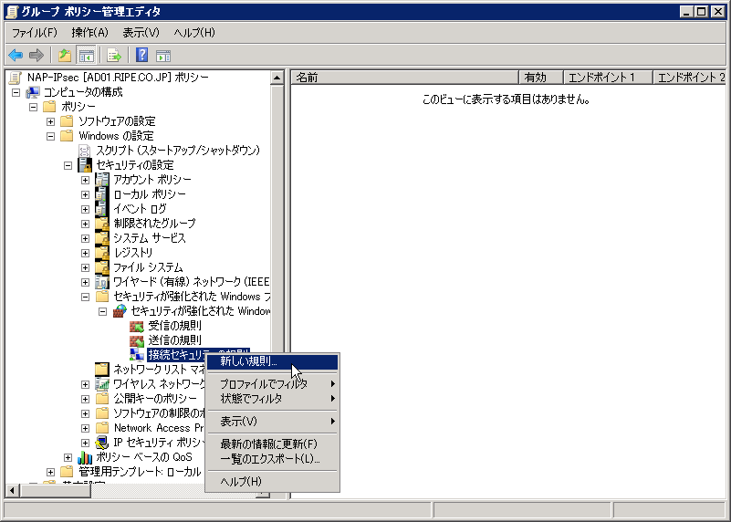This screenshot has width=731, height=522.
Task: Click the 接続セキュリティの規則 computers icon
Action: (137, 355)
